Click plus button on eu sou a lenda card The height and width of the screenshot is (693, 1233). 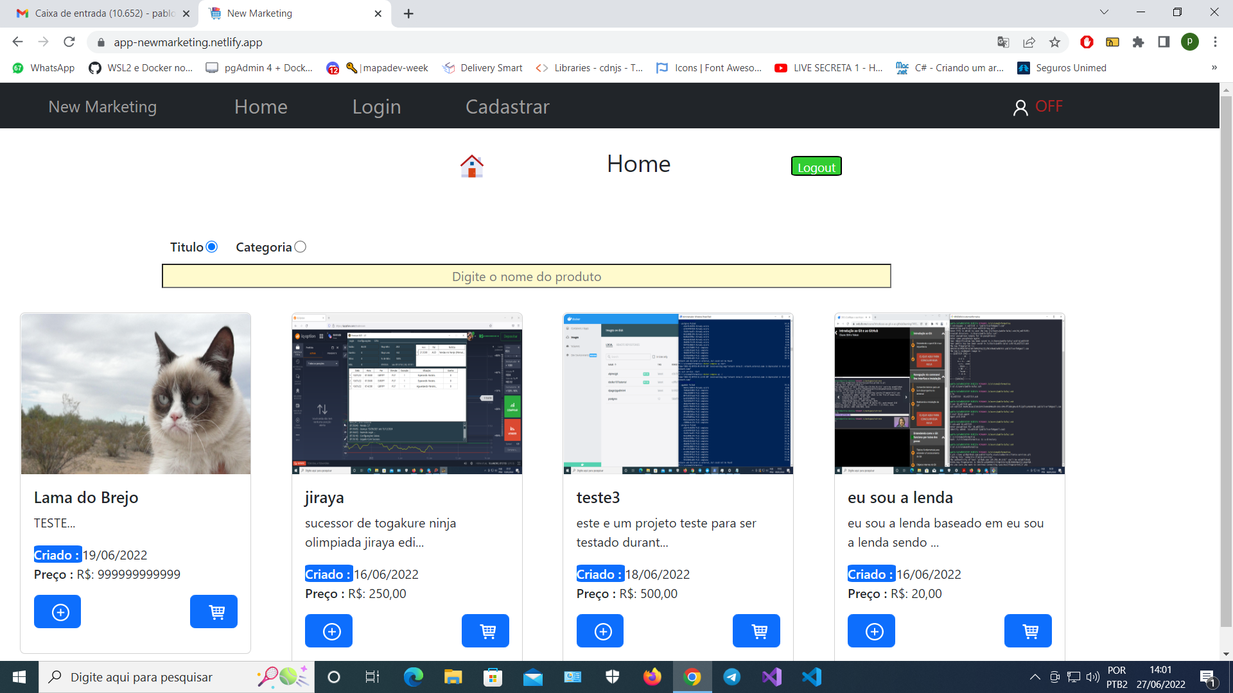pos(871,631)
